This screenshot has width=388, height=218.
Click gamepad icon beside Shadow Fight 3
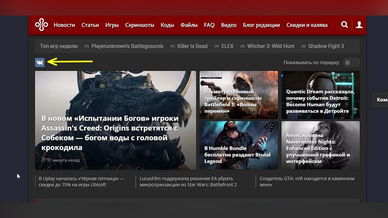(x=303, y=46)
